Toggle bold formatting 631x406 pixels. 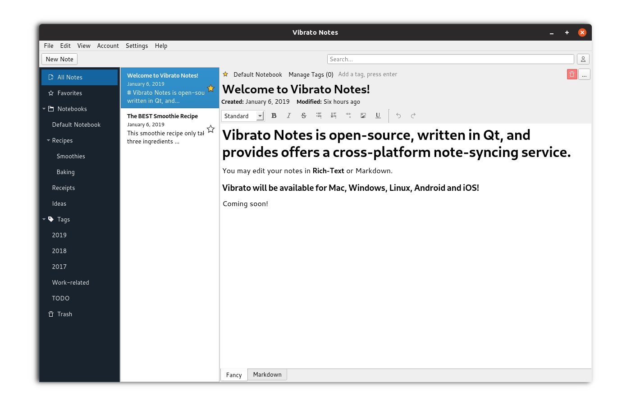[274, 115]
